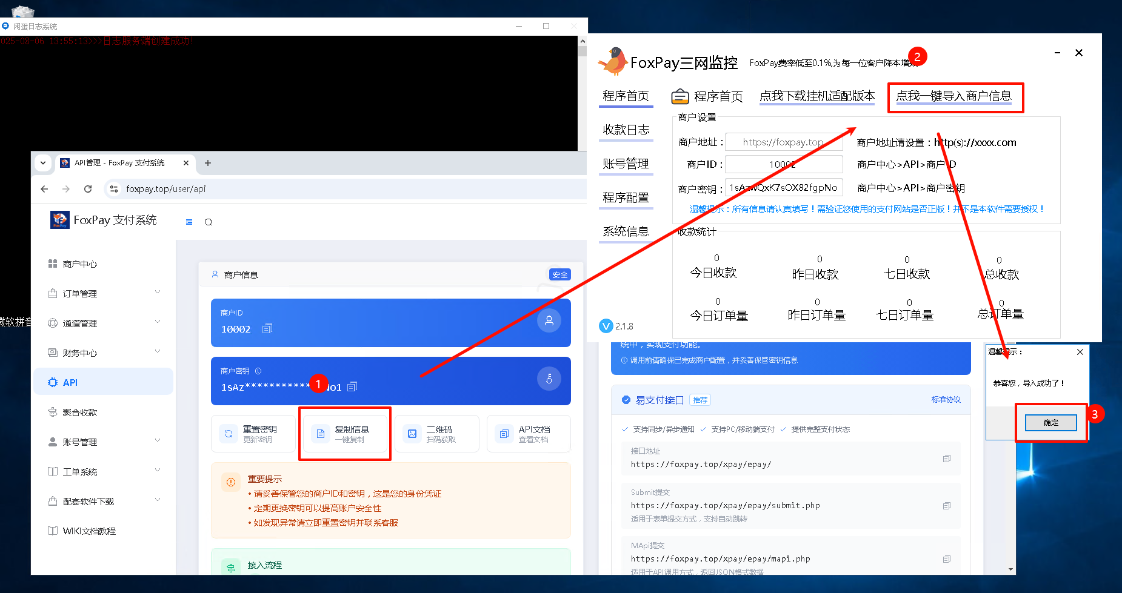1122x593 pixels.
Task: Click the info icon next to 商户密钥
Action: [258, 371]
